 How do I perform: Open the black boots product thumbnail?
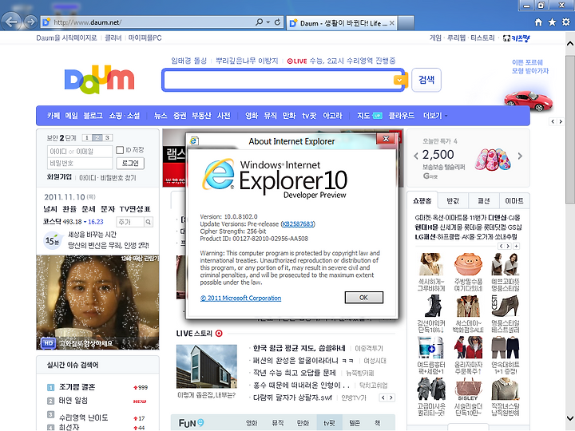click(431, 306)
